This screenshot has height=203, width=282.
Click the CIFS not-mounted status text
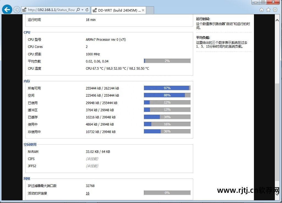click(x=92, y=159)
